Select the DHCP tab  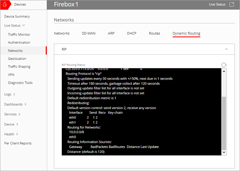(131, 33)
